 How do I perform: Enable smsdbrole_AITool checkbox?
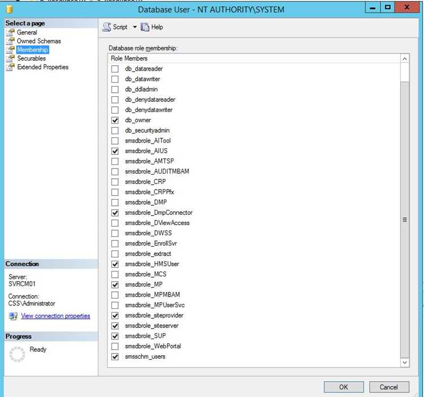[115, 141]
